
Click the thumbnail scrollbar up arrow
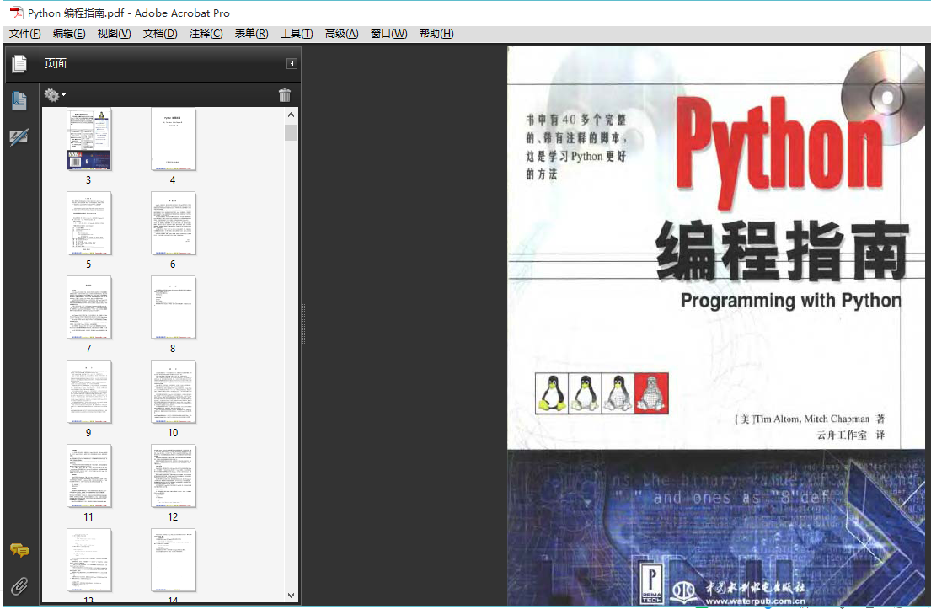291,115
